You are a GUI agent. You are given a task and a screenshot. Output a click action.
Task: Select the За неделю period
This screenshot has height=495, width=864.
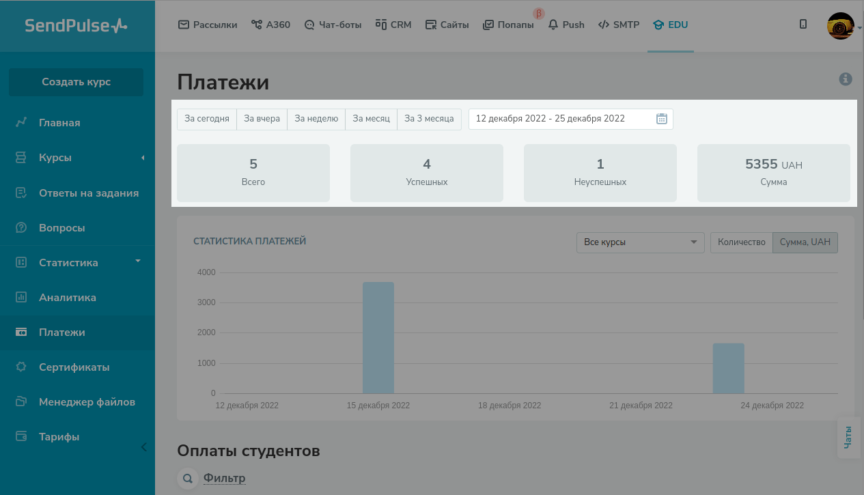316,119
